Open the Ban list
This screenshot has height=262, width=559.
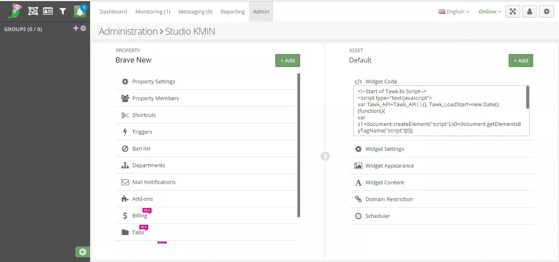[206, 148]
